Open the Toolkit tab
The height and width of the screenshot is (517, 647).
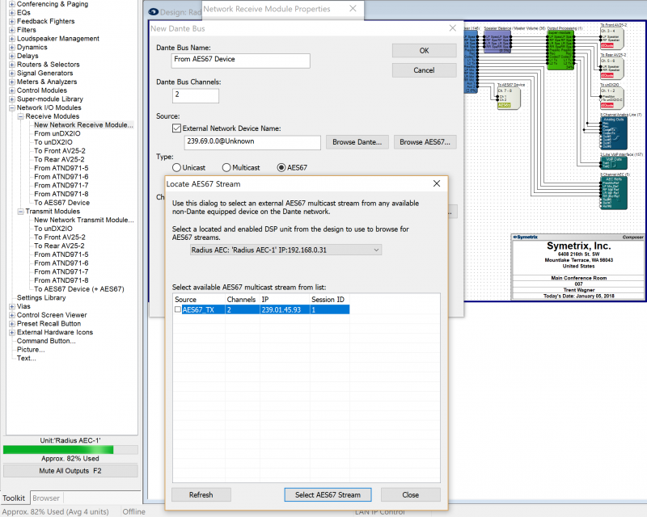(15, 498)
